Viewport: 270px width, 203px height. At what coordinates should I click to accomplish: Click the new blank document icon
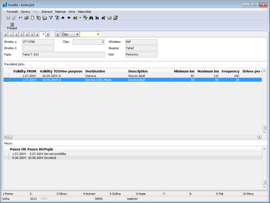click(x=33, y=18)
